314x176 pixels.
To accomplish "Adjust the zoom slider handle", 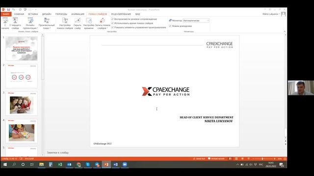I will click(x=262, y=158).
